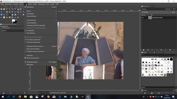Screen dimensions: 177x99
Task: Select the Fuzzy Select wand tool
Action: [10, 9]
